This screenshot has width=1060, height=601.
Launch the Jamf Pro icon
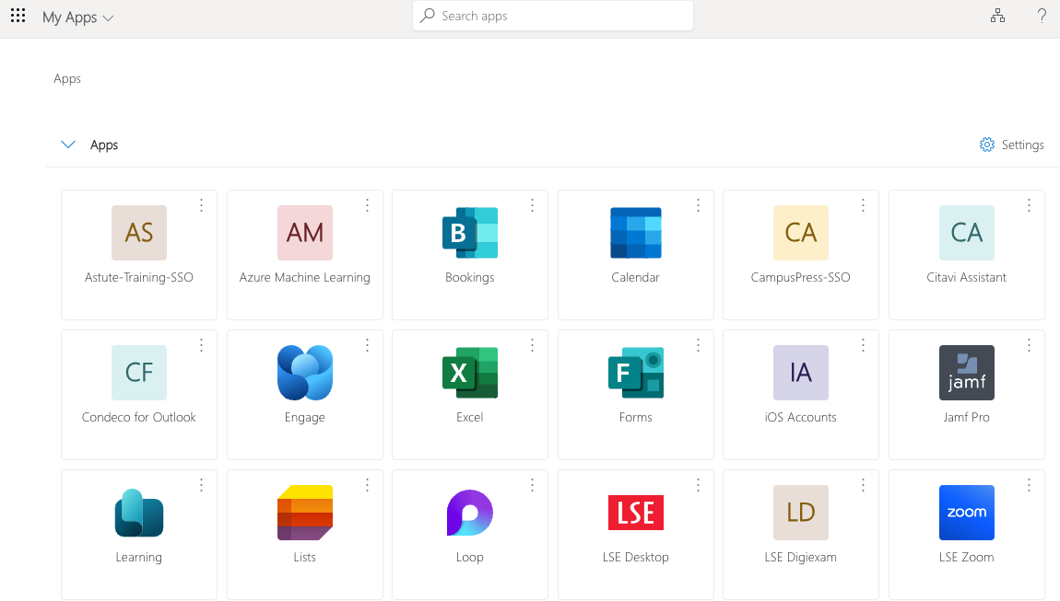click(966, 373)
